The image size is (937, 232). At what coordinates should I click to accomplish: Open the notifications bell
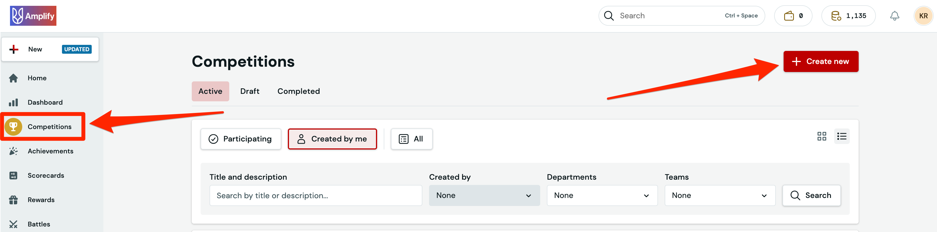(x=894, y=16)
